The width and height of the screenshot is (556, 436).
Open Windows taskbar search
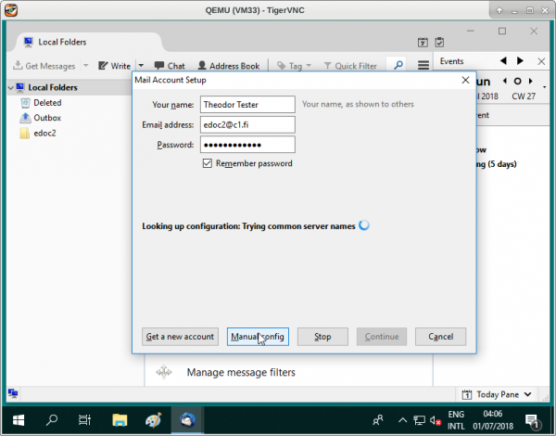[x=52, y=420]
